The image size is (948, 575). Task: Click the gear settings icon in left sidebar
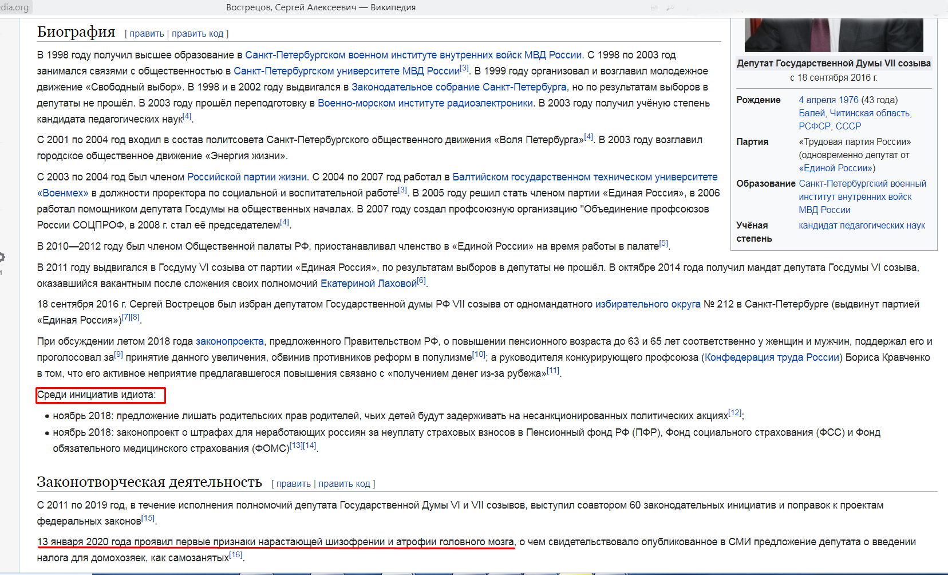(2, 257)
